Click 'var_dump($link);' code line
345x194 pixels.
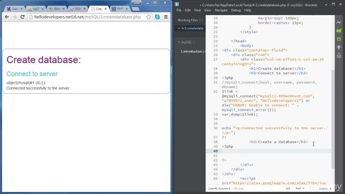(239, 114)
